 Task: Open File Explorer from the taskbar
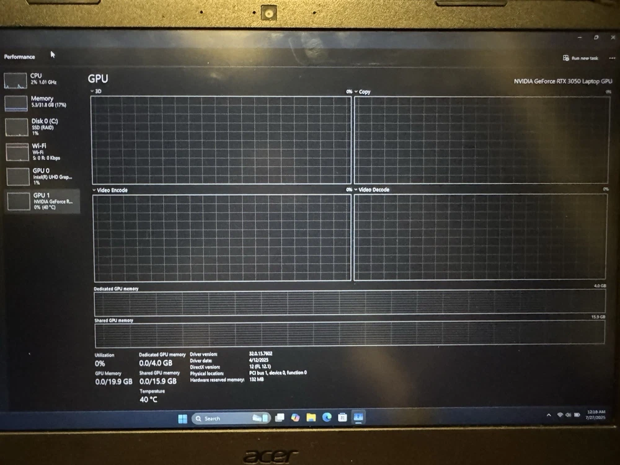pos(311,418)
